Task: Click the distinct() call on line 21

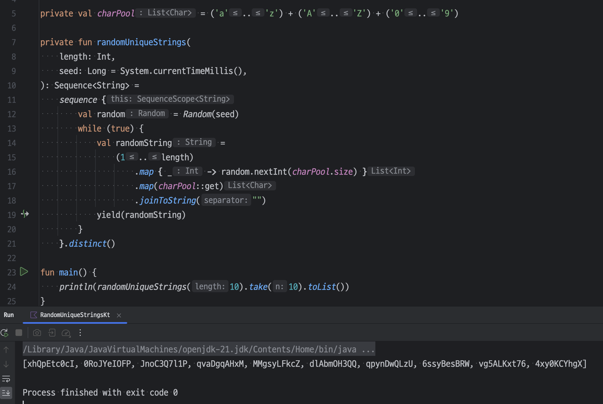Action: click(x=92, y=244)
